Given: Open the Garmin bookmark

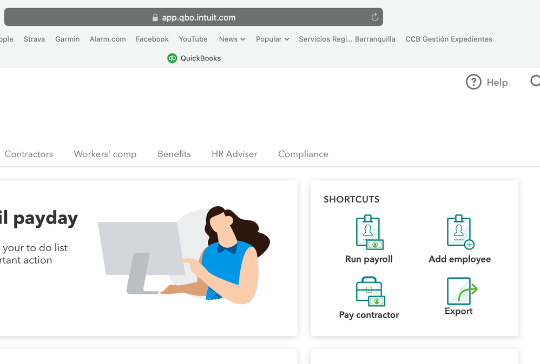Looking at the screenshot, I should 67,39.
